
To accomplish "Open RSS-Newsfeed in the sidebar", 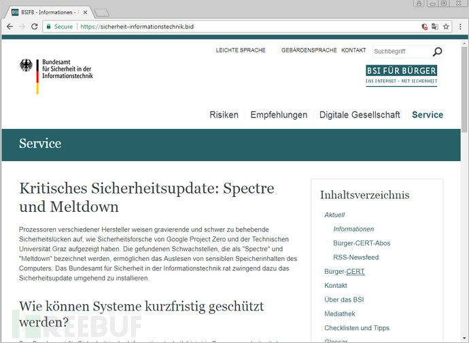I will pyautogui.click(x=356, y=257).
